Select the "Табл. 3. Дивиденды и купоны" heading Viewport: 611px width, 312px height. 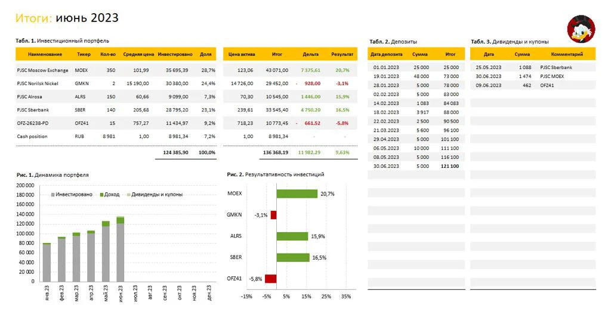click(x=510, y=42)
